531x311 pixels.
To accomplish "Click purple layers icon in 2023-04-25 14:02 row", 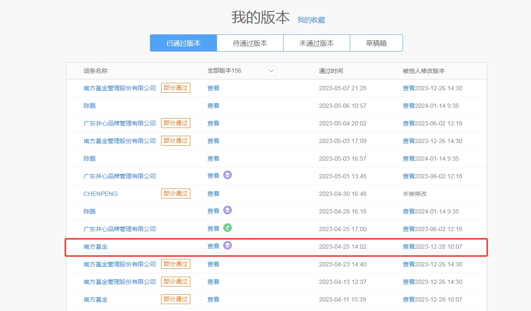I will (228, 246).
